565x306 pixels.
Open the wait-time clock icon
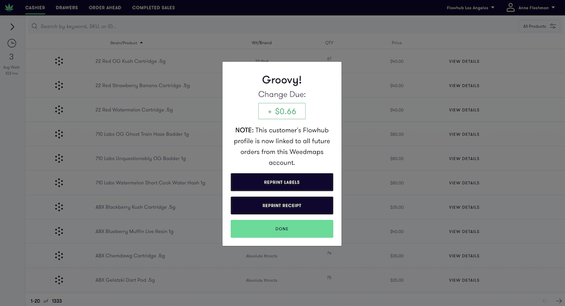coord(12,43)
